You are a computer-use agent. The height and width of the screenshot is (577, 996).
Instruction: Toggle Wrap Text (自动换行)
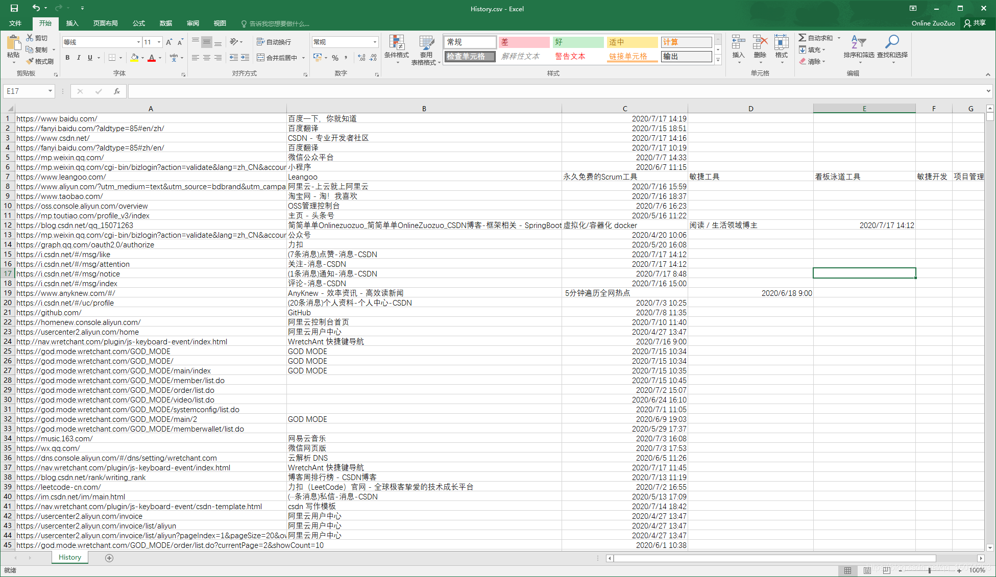pyautogui.click(x=274, y=42)
